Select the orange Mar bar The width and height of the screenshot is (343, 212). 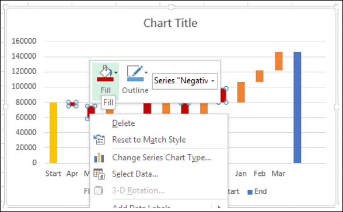tap(279, 61)
